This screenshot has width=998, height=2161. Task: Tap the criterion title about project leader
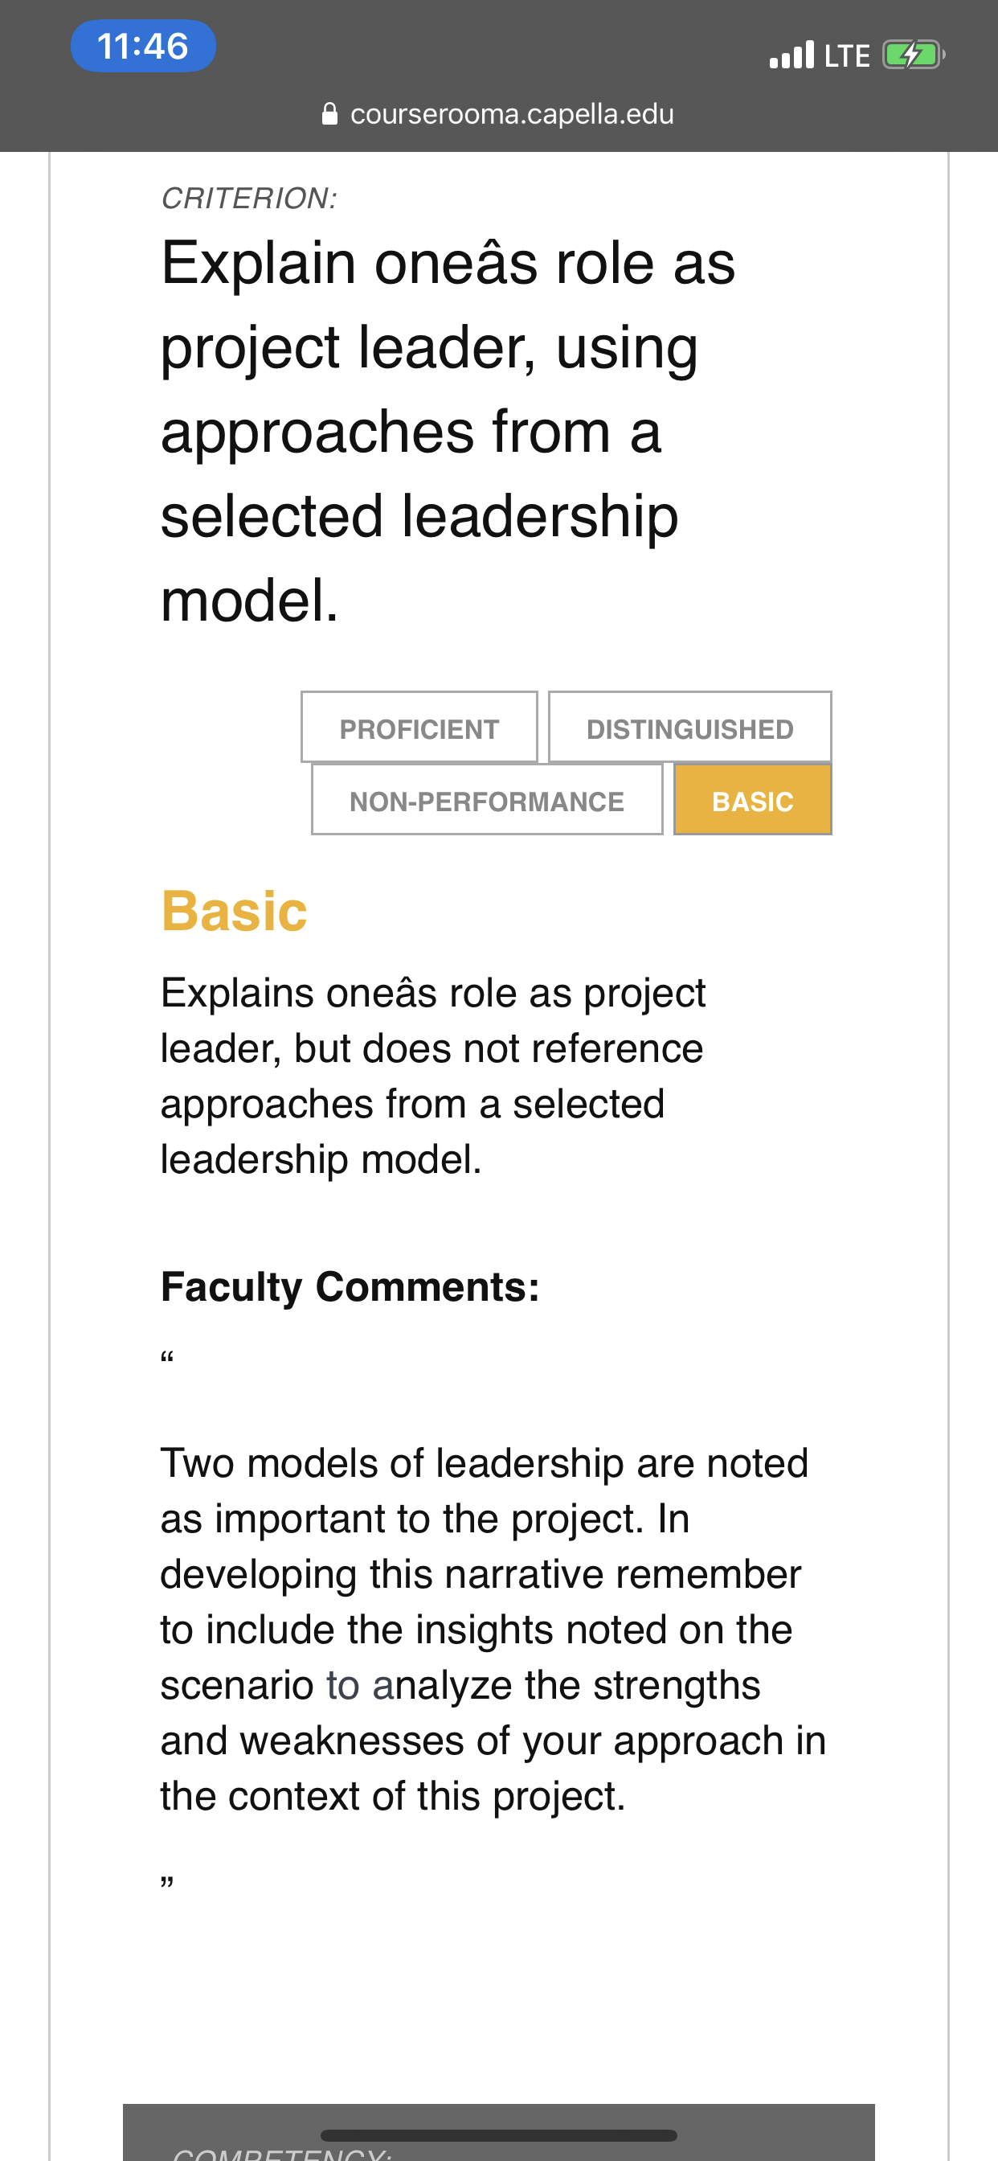point(448,430)
